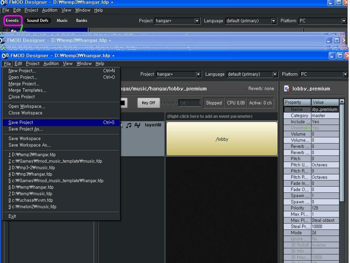The width and height of the screenshot is (350, 263).
Task: Open recent file 7 D:\temp\music.fdp
Action: coord(61,194)
